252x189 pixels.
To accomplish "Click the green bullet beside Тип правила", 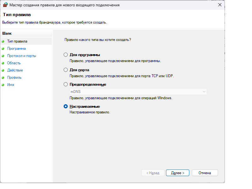I will pyautogui.click(x=3, y=41).
